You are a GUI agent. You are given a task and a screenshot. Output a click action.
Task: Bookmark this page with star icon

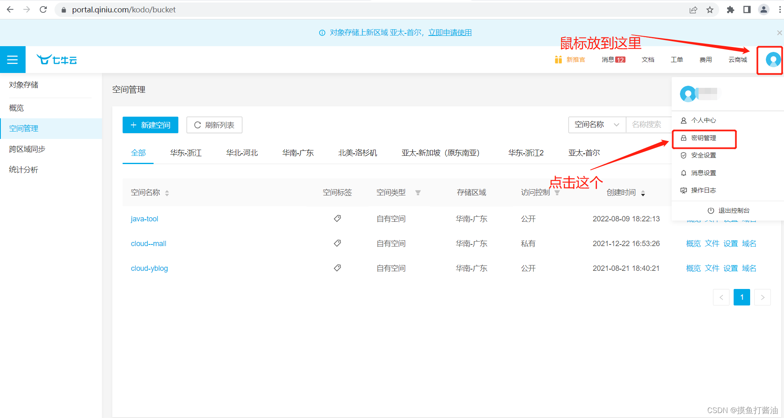pos(710,10)
